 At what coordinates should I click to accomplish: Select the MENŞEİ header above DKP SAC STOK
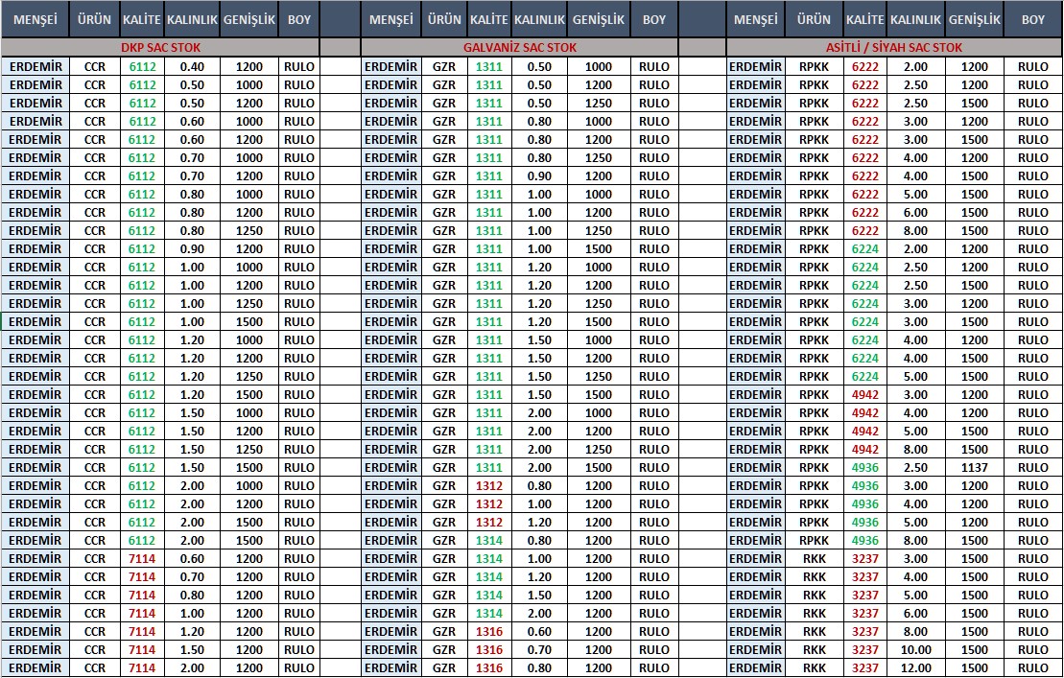pos(35,20)
